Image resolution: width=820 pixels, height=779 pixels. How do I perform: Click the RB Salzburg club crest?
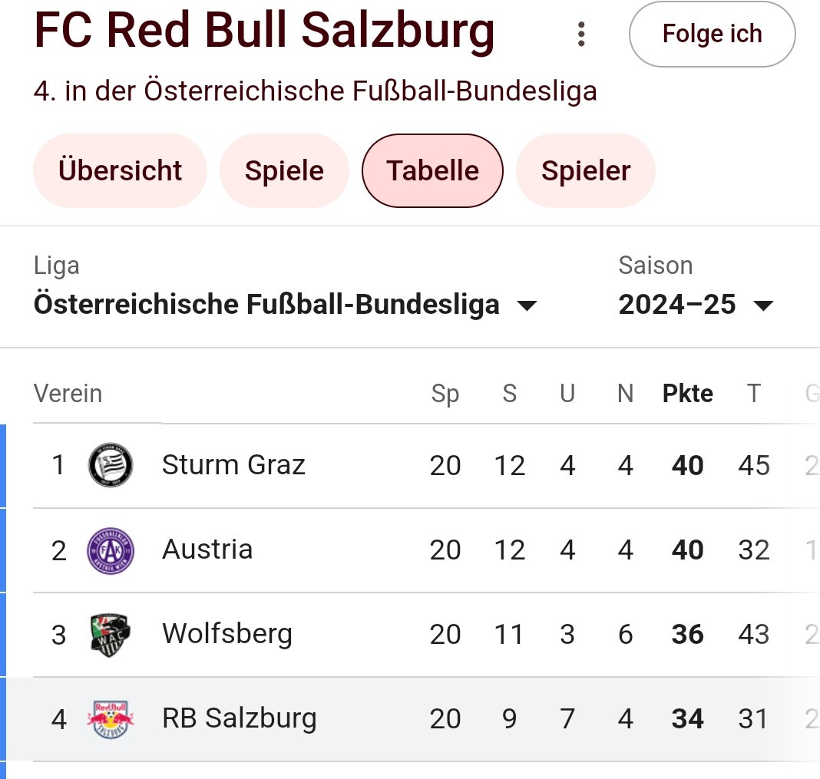[x=111, y=719]
